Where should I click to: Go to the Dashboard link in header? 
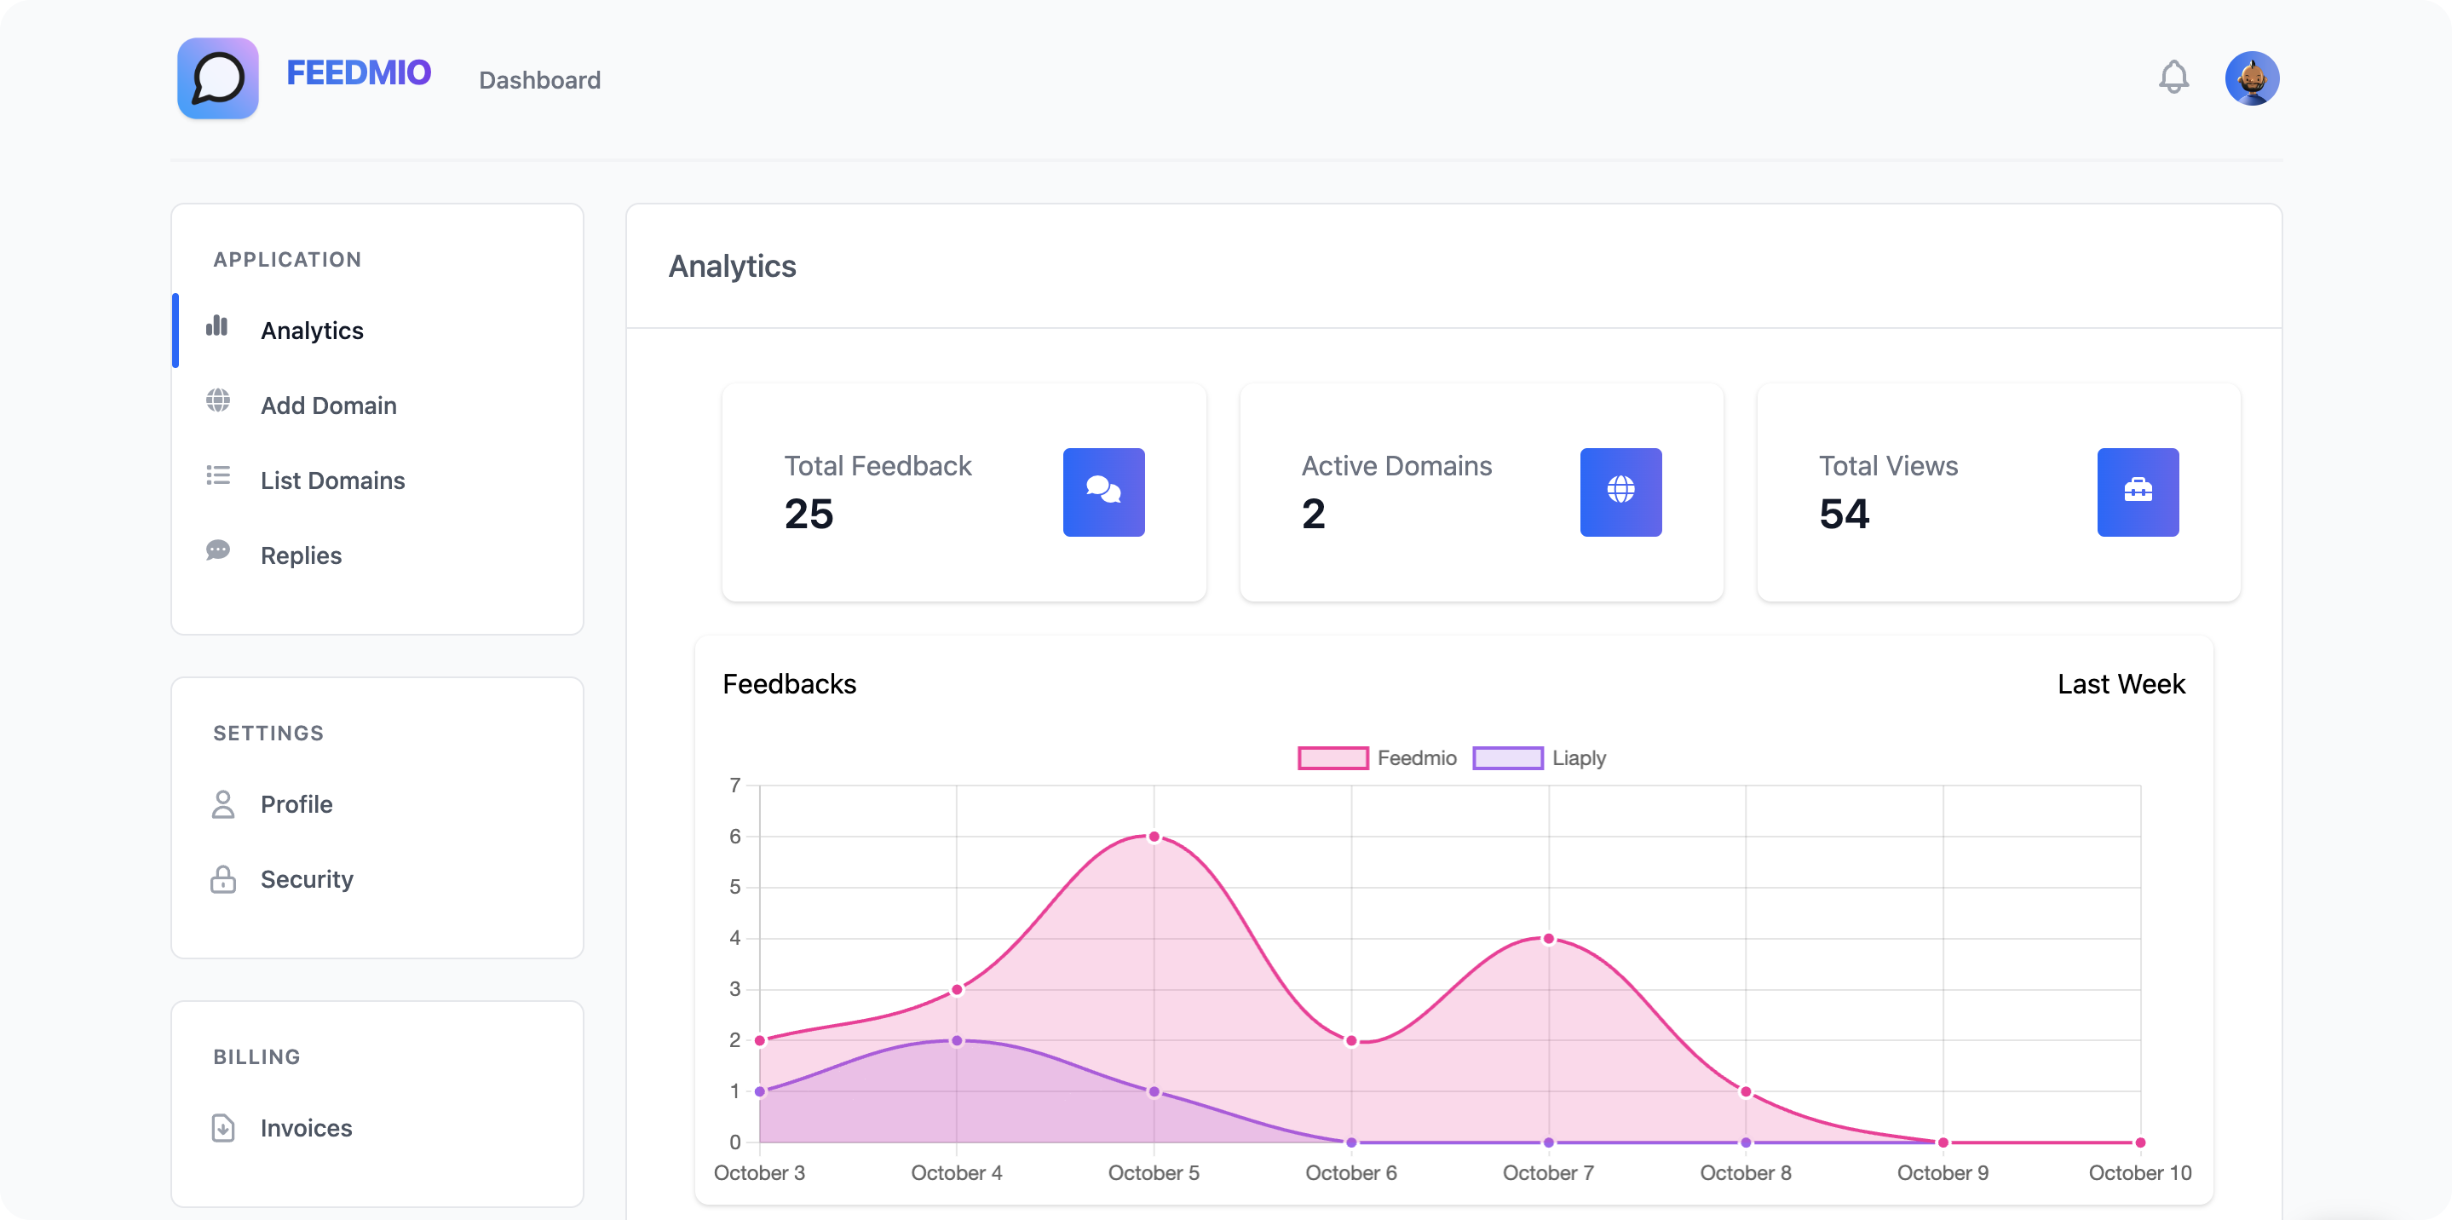pyautogui.click(x=539, y=80)
